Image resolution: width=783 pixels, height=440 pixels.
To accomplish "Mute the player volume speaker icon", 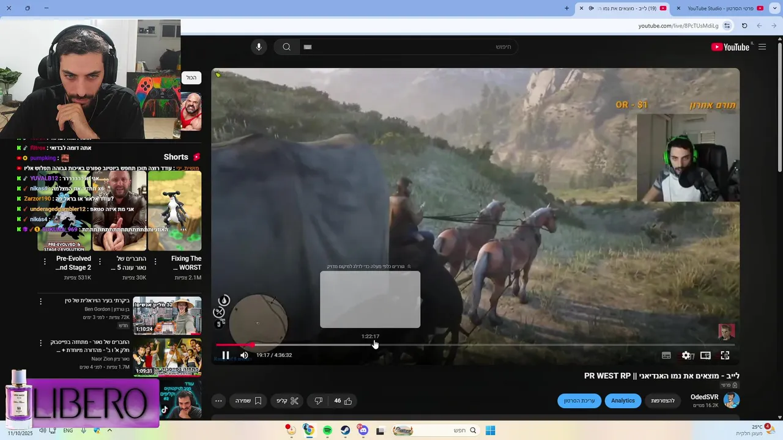I will click(x=244, y=355).
